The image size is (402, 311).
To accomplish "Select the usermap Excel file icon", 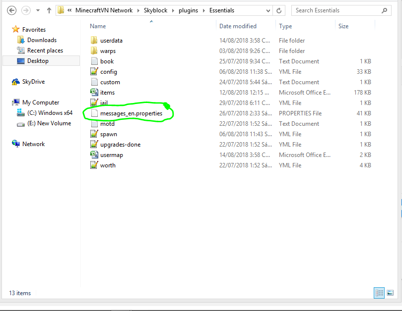I will click(x=94, y=155).
